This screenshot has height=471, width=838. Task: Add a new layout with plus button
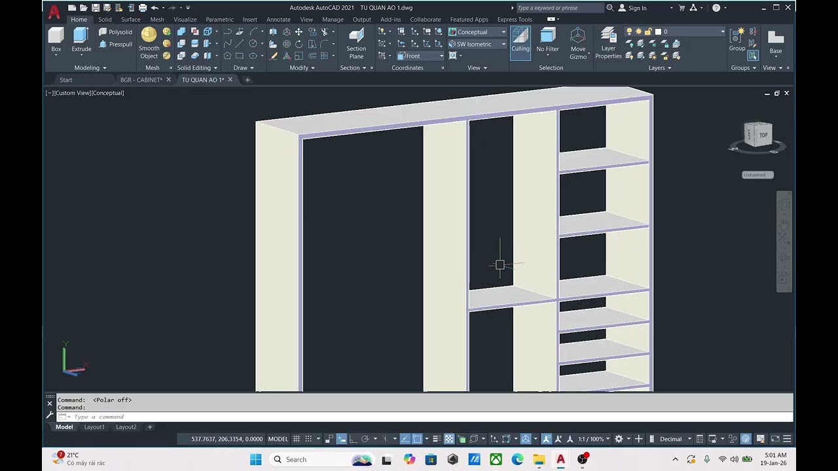pyautogui.click(x=149, y=427)
